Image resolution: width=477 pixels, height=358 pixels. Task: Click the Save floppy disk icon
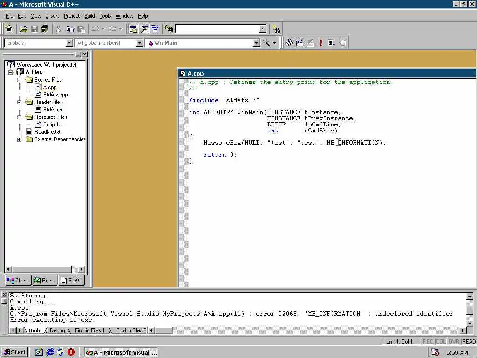34,29
